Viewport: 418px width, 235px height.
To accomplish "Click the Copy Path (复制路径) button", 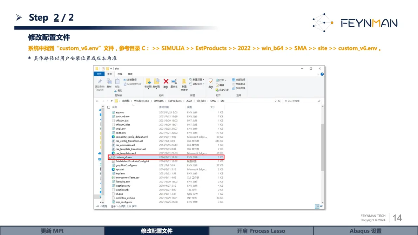I will [130, 80].
